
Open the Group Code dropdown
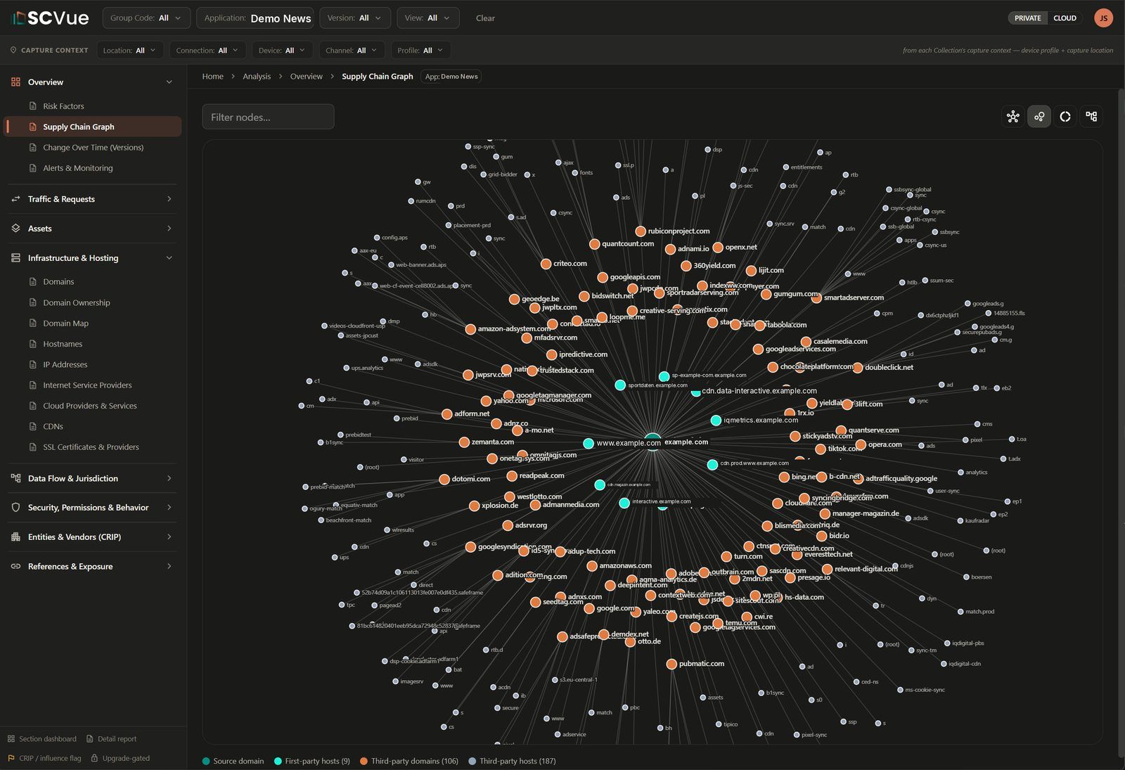tap(146, 18)
